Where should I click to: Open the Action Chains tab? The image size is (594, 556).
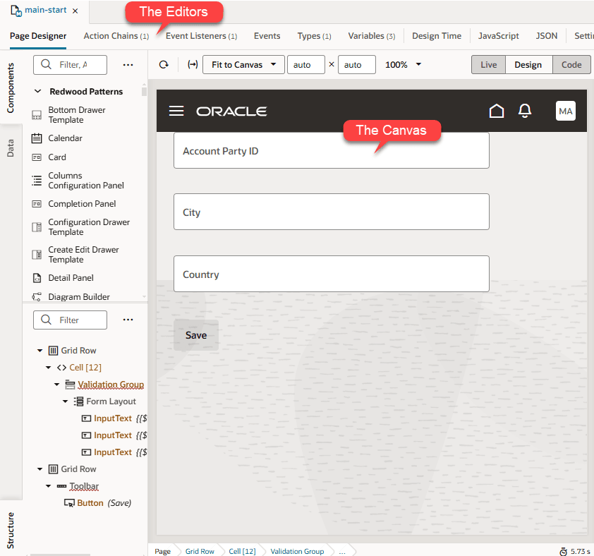coord(116,36)
